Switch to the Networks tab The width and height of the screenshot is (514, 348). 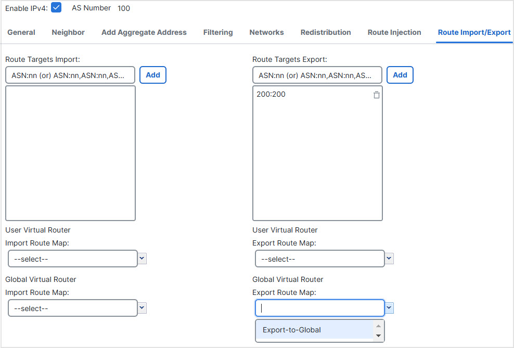266,32
